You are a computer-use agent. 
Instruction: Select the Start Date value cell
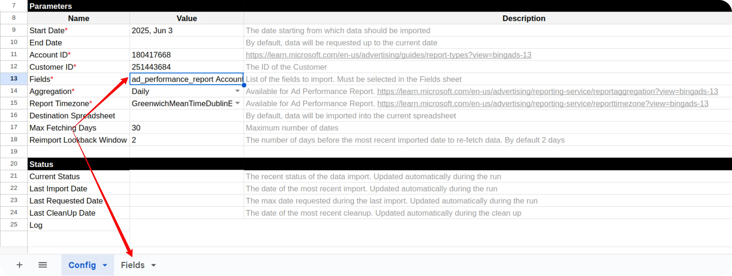[186, 30]
